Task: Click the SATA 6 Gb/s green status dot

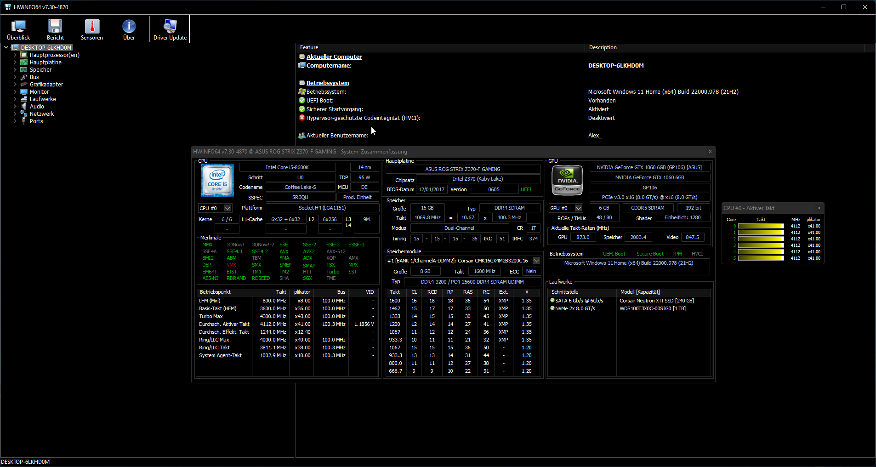Action: 552,301
